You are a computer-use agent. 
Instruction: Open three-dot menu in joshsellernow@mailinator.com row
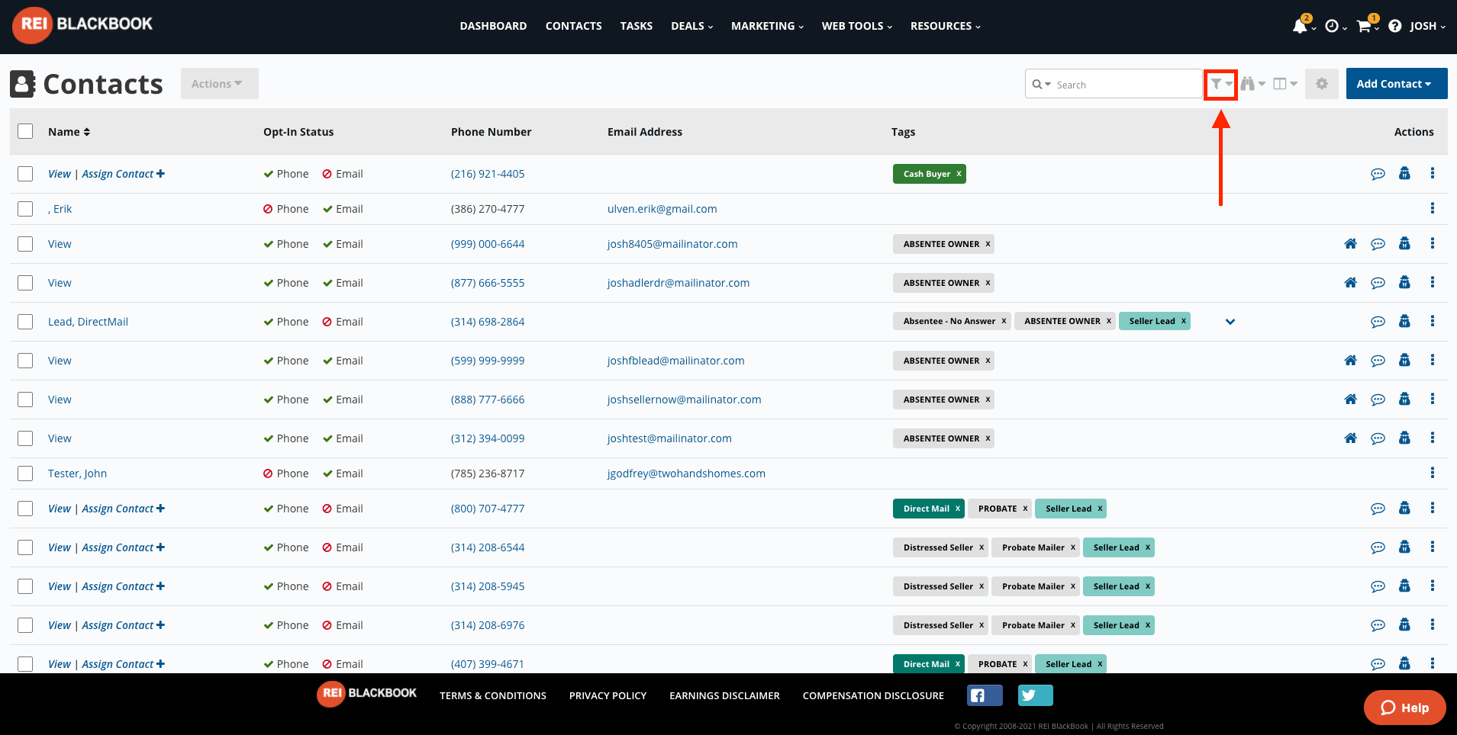tap(1433, 399)
